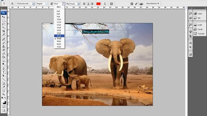
Task: Select the Path Selection tool
Action: [x=4, y=76]
